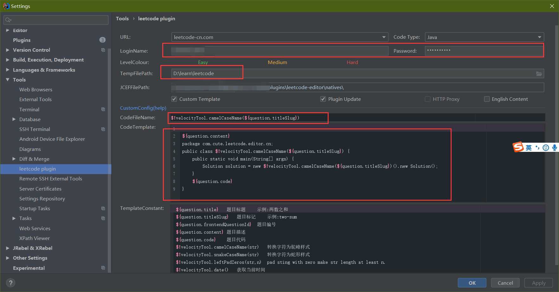The height and width of the screenshot is (292, 559).
Task: Click the IntelliJ logo in the title bar
Action: pyautogui.click(x=6, y=6)
